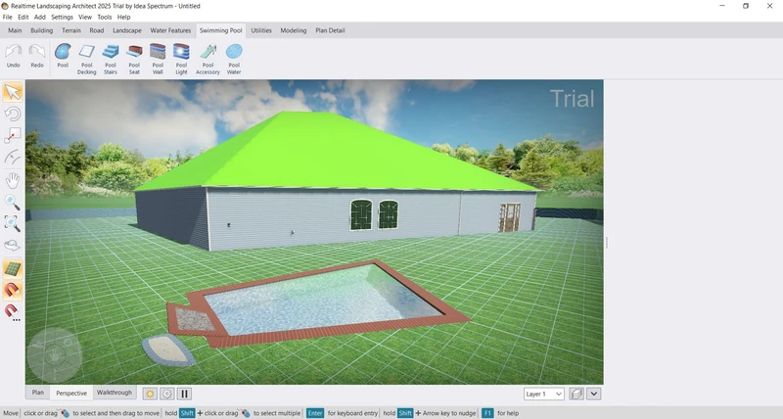This screenshot has height=419, width=783.
Task: Open the Settings menu
Action: pyautogui.click(x=62, y=17)
